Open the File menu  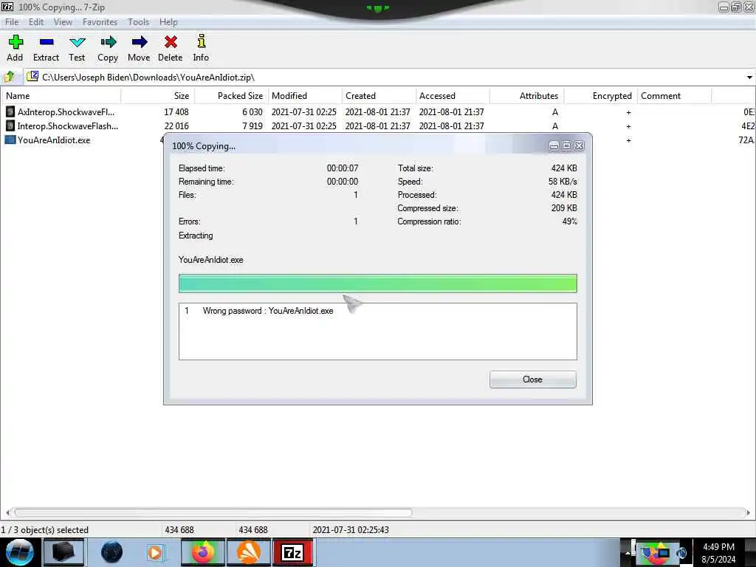click(x=12, y=22)
